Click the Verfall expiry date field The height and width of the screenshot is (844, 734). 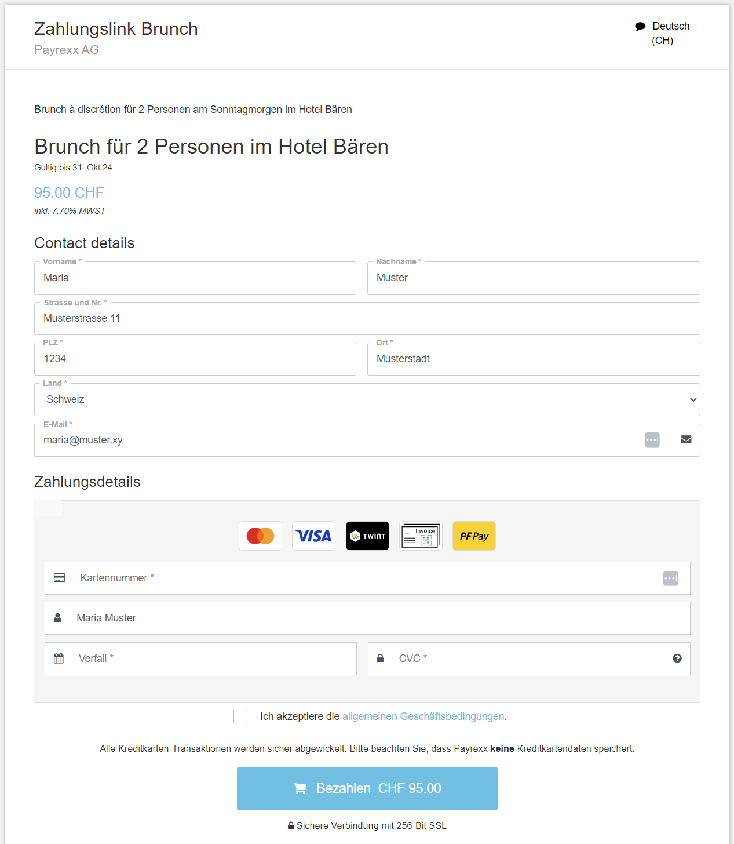[x=200, y=659]
